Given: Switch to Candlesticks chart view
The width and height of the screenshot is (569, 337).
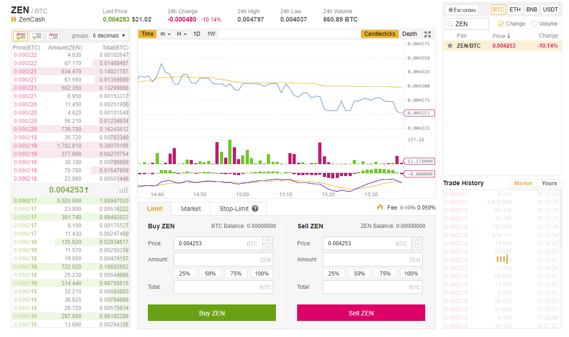Looking at the screenshot, I should [380, 34].
